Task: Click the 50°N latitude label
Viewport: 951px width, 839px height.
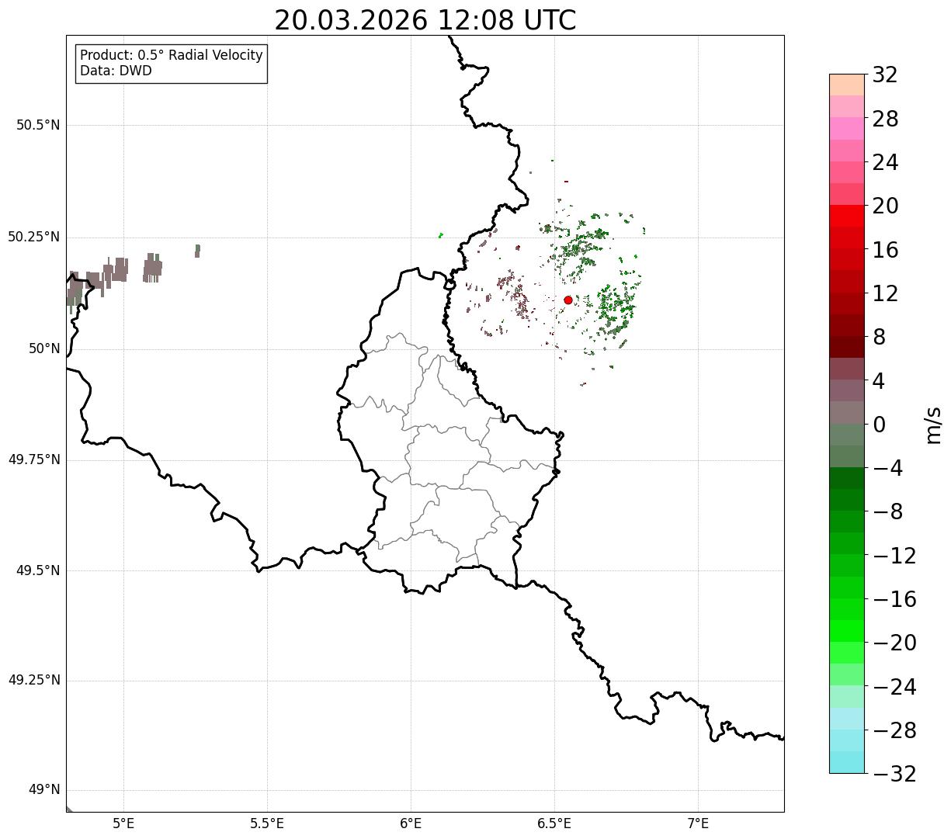Action: (44, 348)
